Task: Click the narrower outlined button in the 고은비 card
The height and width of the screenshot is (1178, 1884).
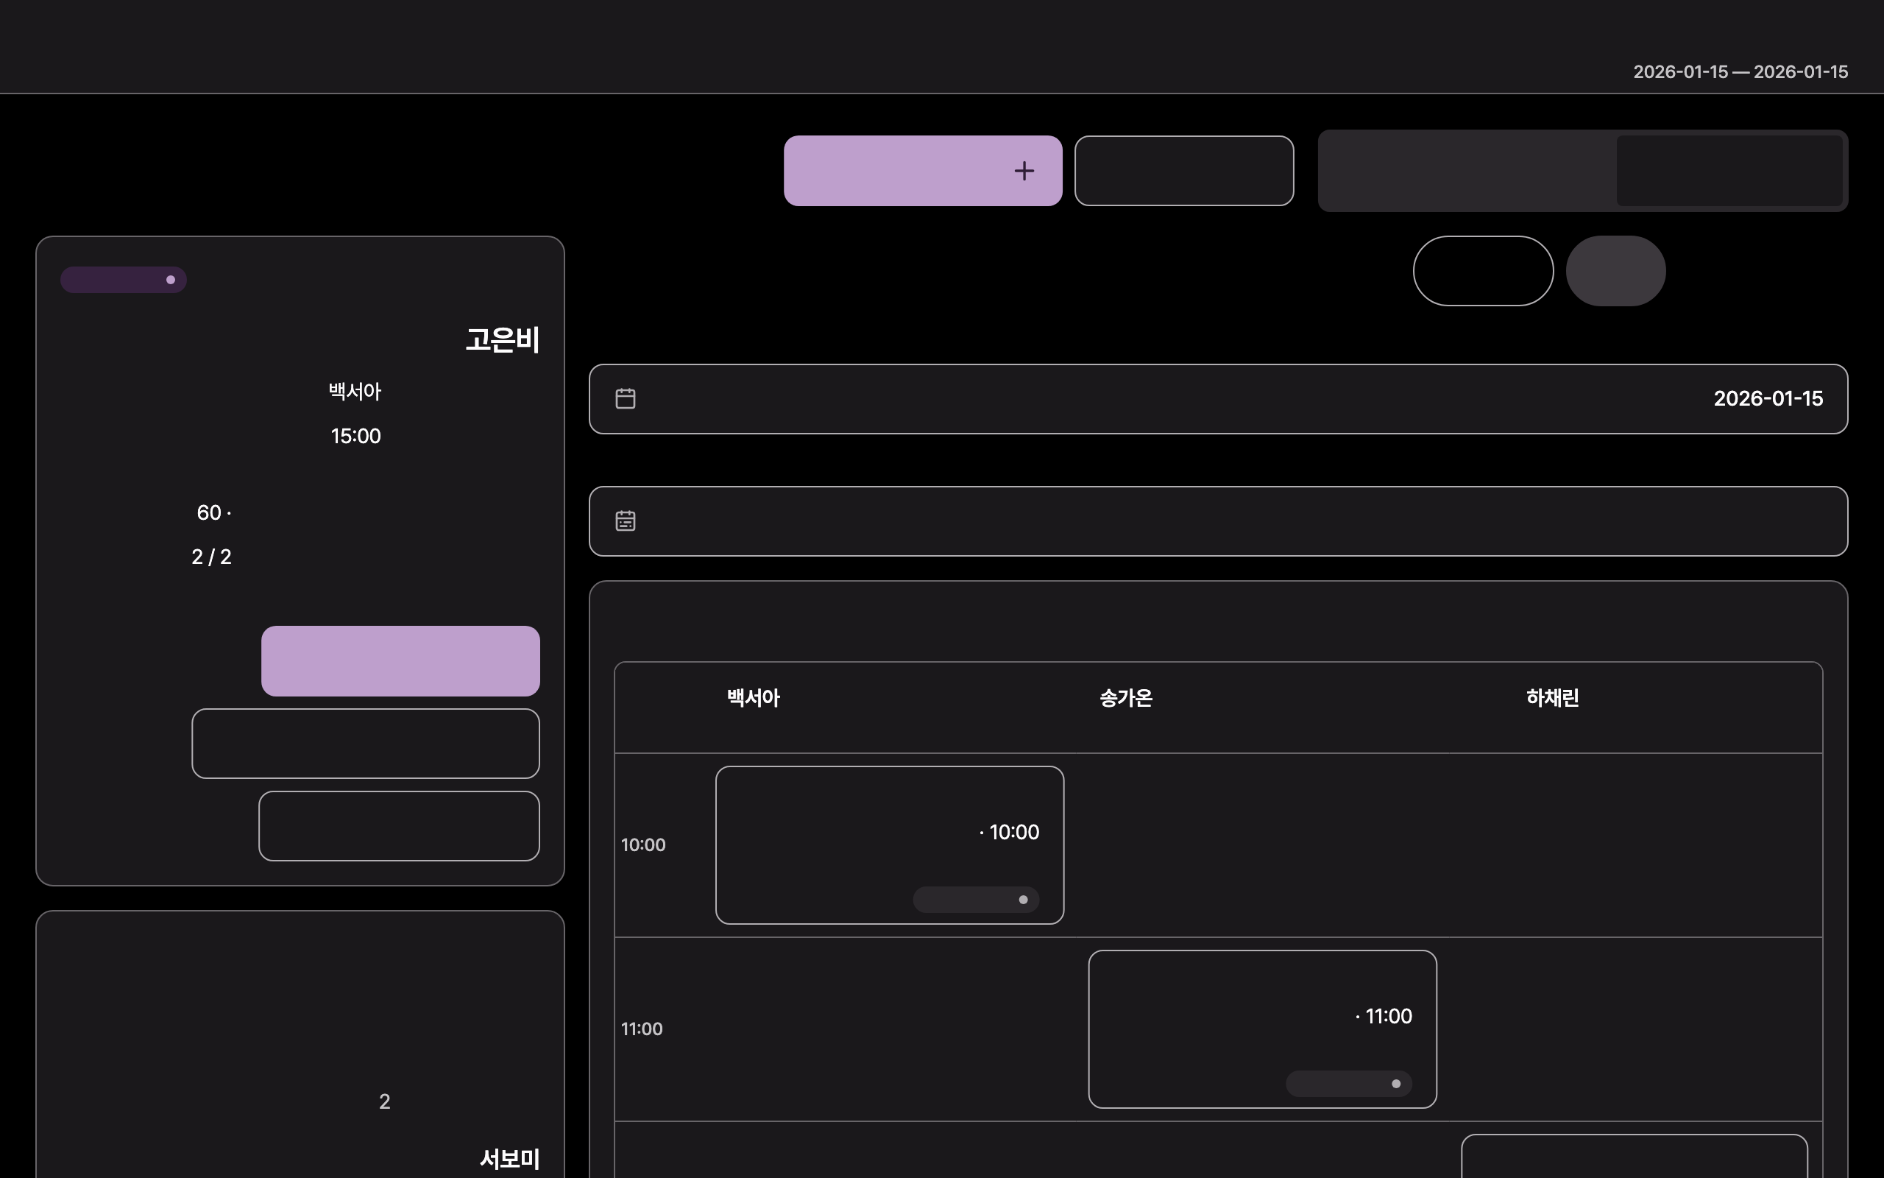Action: click(x=399, y=826)
